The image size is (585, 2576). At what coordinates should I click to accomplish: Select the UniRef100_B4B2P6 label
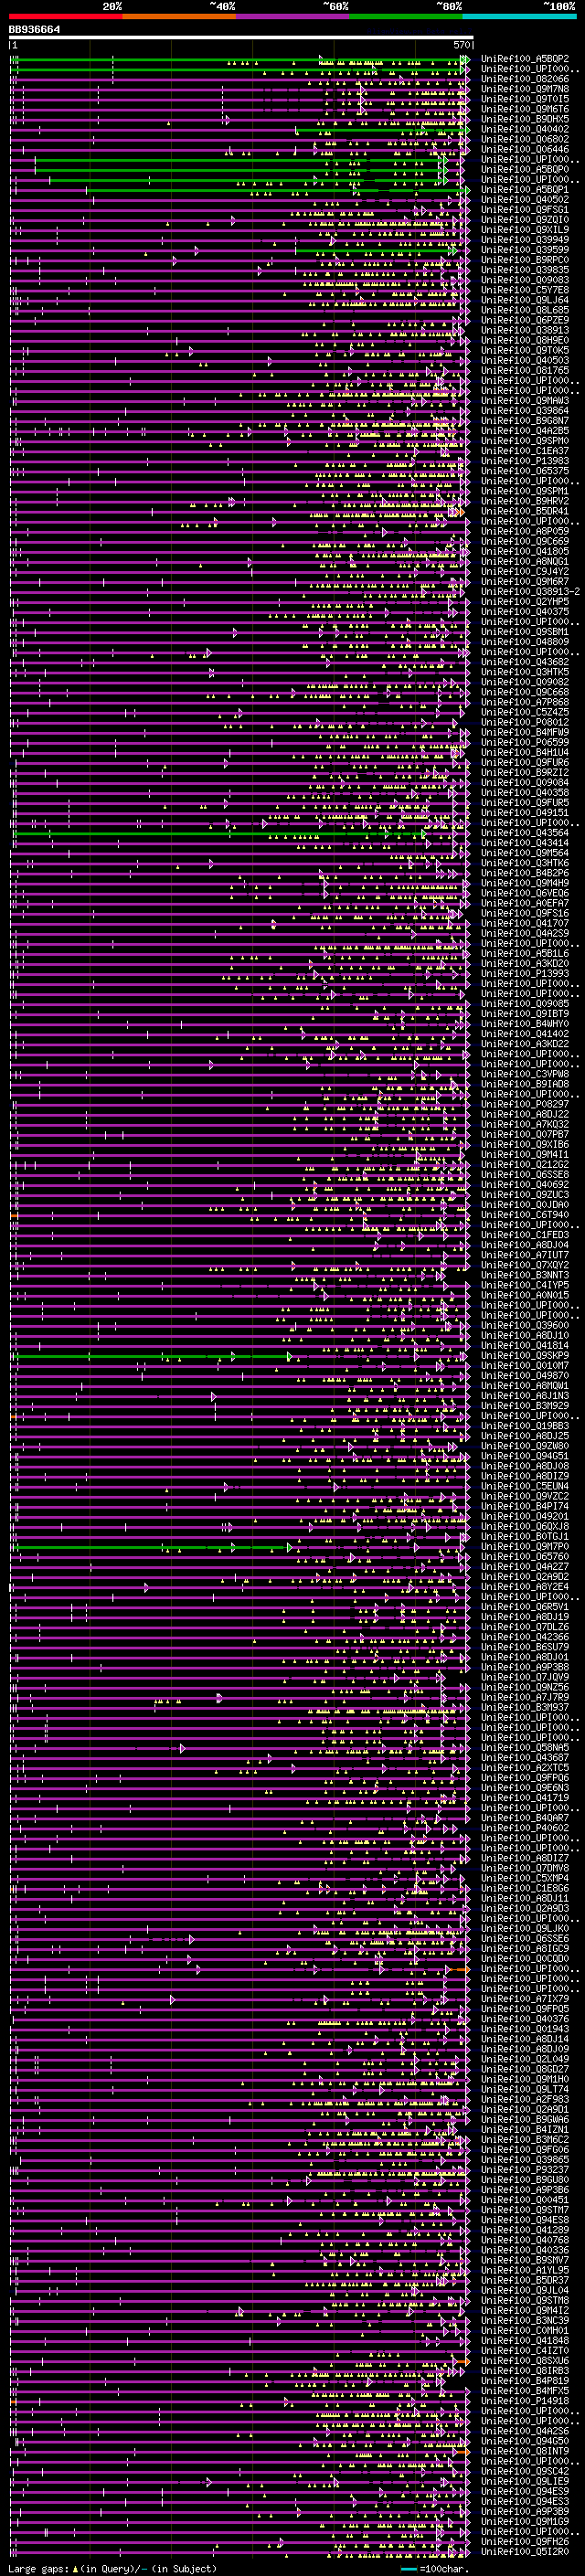525,873
